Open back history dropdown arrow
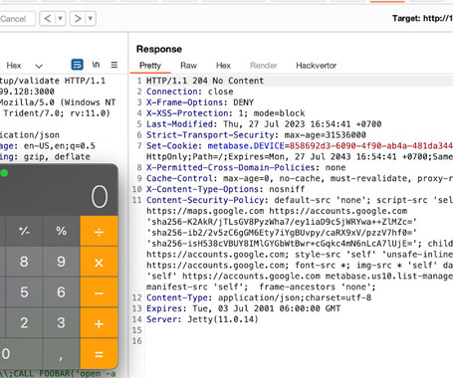The height and width of the screenshot is (378, 453). [x=61, y=19]
